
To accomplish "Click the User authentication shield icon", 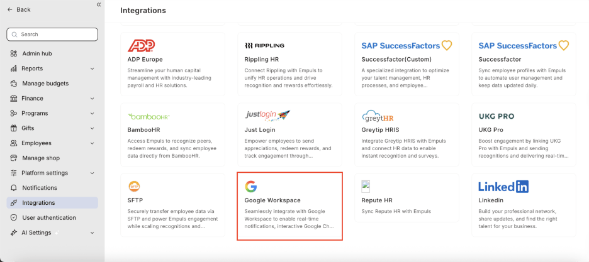I will 14,218.
